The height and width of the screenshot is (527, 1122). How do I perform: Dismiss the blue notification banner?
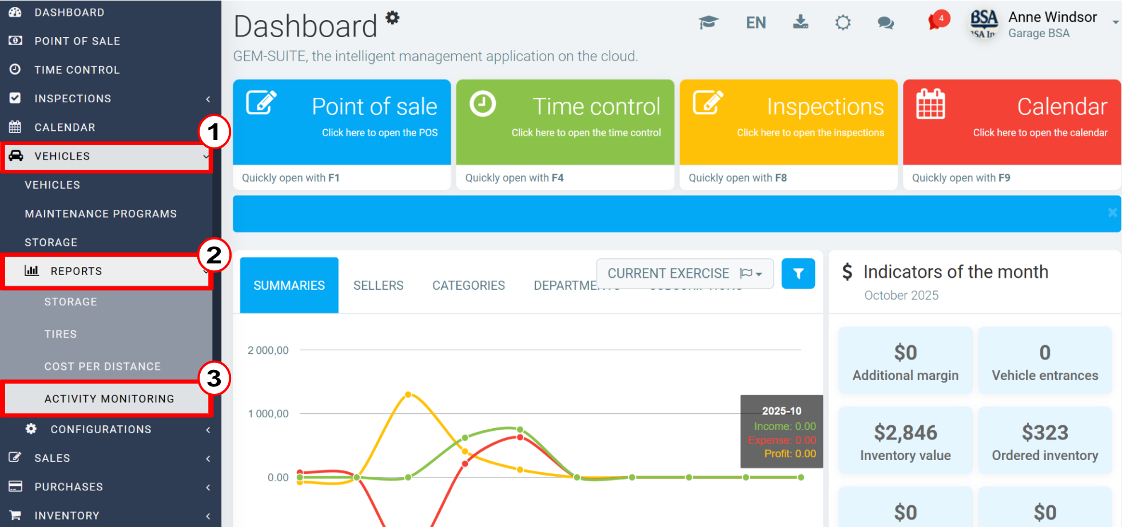click(x=1112, y=213)
